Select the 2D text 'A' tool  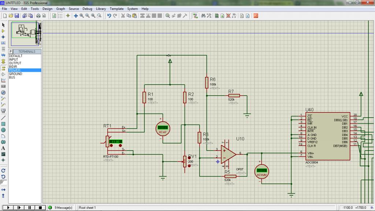3,148
